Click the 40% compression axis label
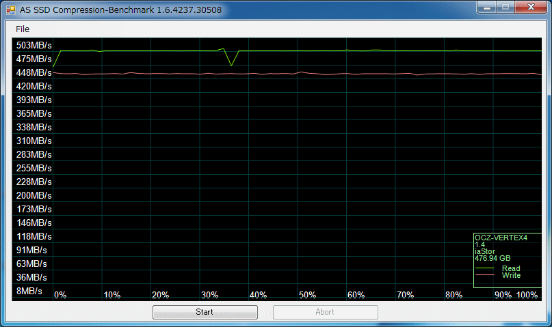The height and width of the screenshot is (327, 552). coord(258,295)
